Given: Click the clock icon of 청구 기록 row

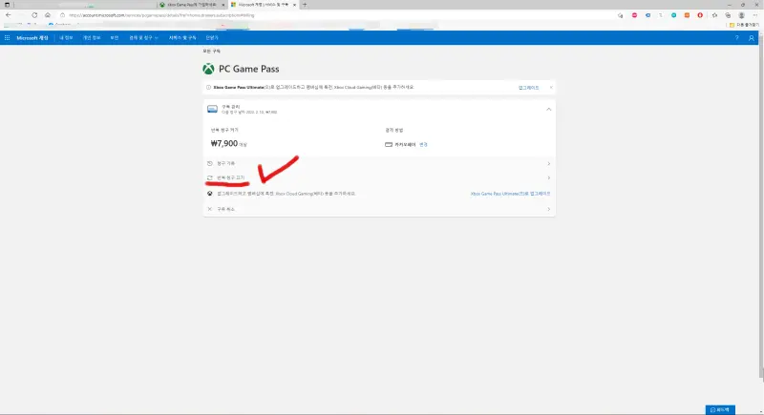Looking at the screenshot, I should click(209, 163).
